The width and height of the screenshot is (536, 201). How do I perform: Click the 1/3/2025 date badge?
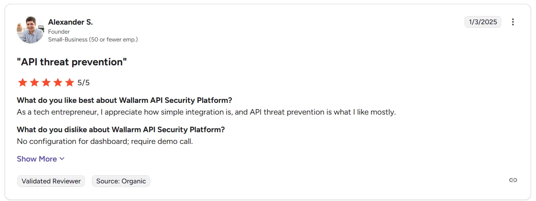point(482,22)
